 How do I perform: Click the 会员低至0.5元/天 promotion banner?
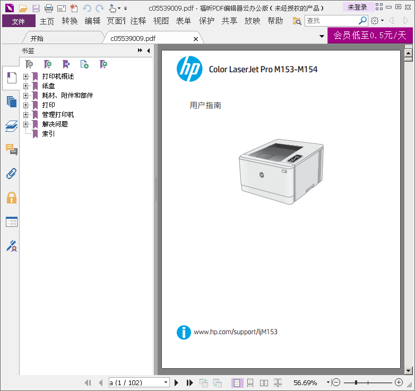point(370,35)
